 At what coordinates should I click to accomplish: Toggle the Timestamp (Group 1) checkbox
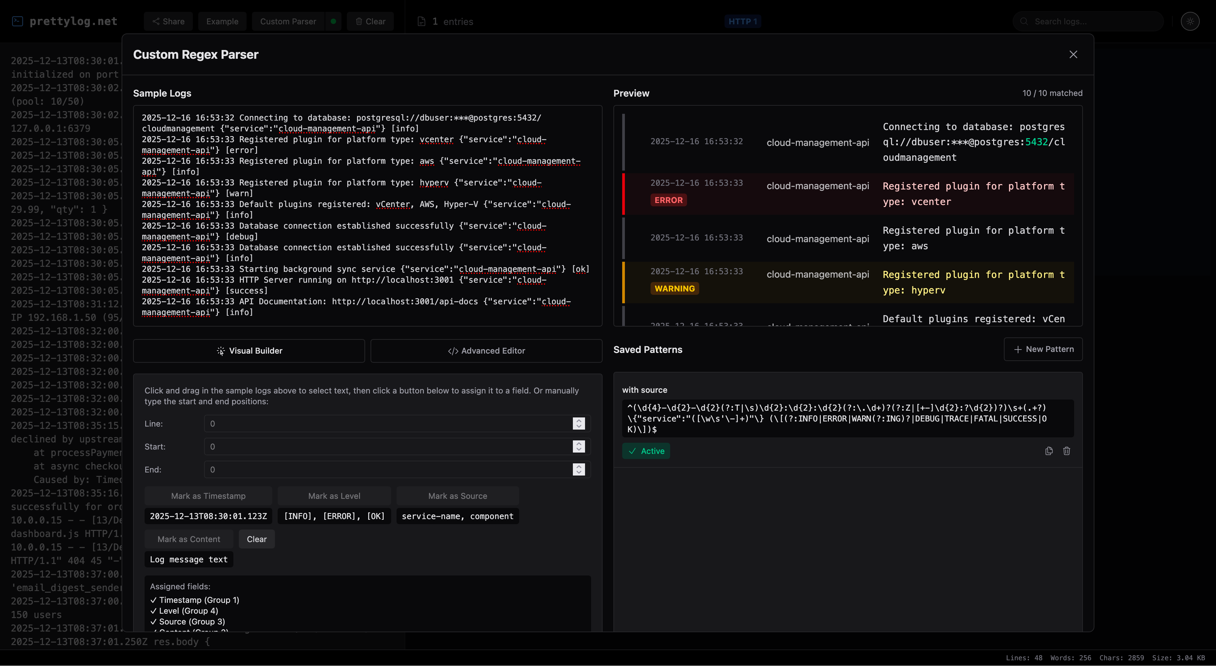point(153,600)
